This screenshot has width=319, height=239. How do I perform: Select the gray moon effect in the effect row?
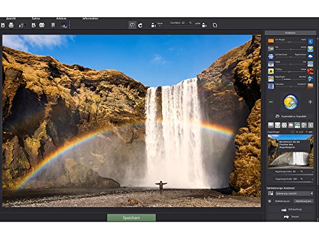tap(311, 125)
